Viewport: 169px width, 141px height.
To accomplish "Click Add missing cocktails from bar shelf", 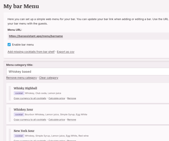I will pos(31,52).
